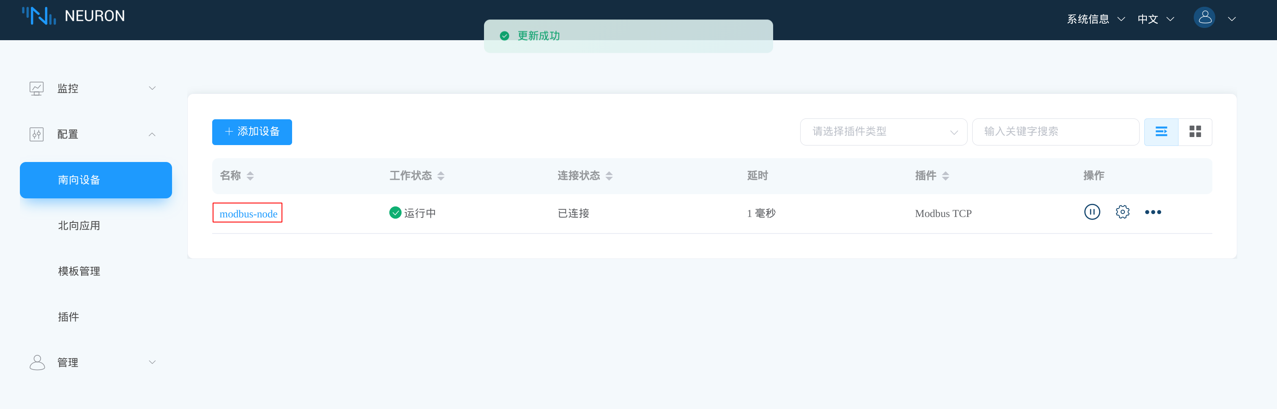Open more actions for modbus-node
Image resolution: width=1277 pixels, height=409 pixels.
[x=1153, y=212]
